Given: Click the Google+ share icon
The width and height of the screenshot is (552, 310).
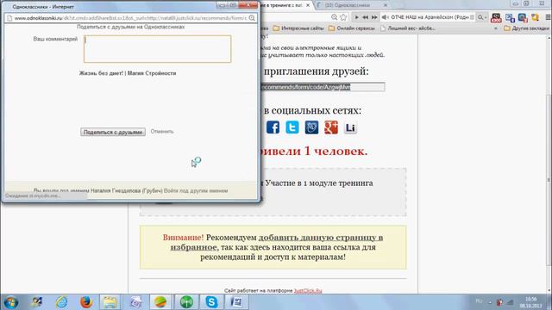Looking at the screenshot, I should point(331,127).
